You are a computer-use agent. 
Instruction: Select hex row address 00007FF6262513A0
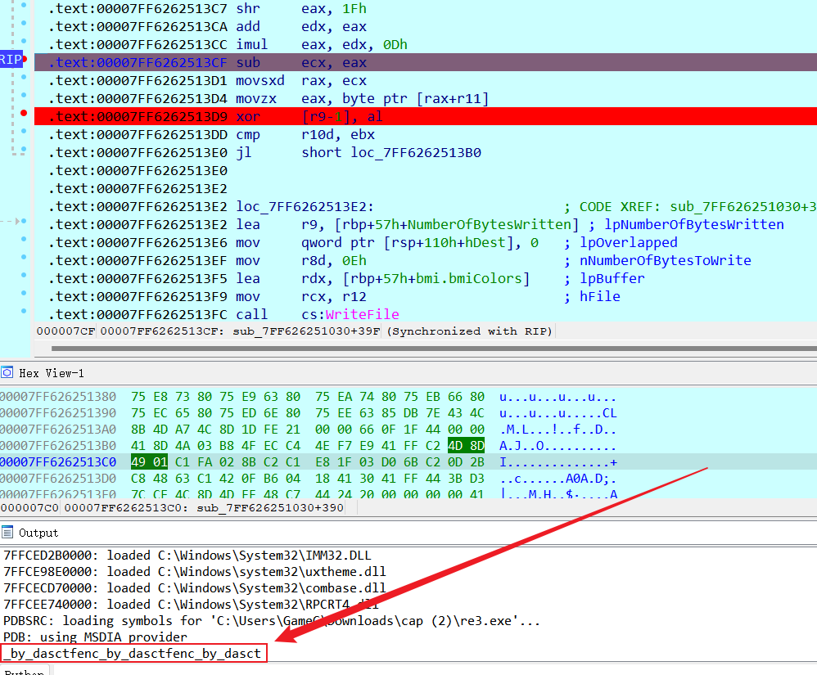[x=58, y=430]
